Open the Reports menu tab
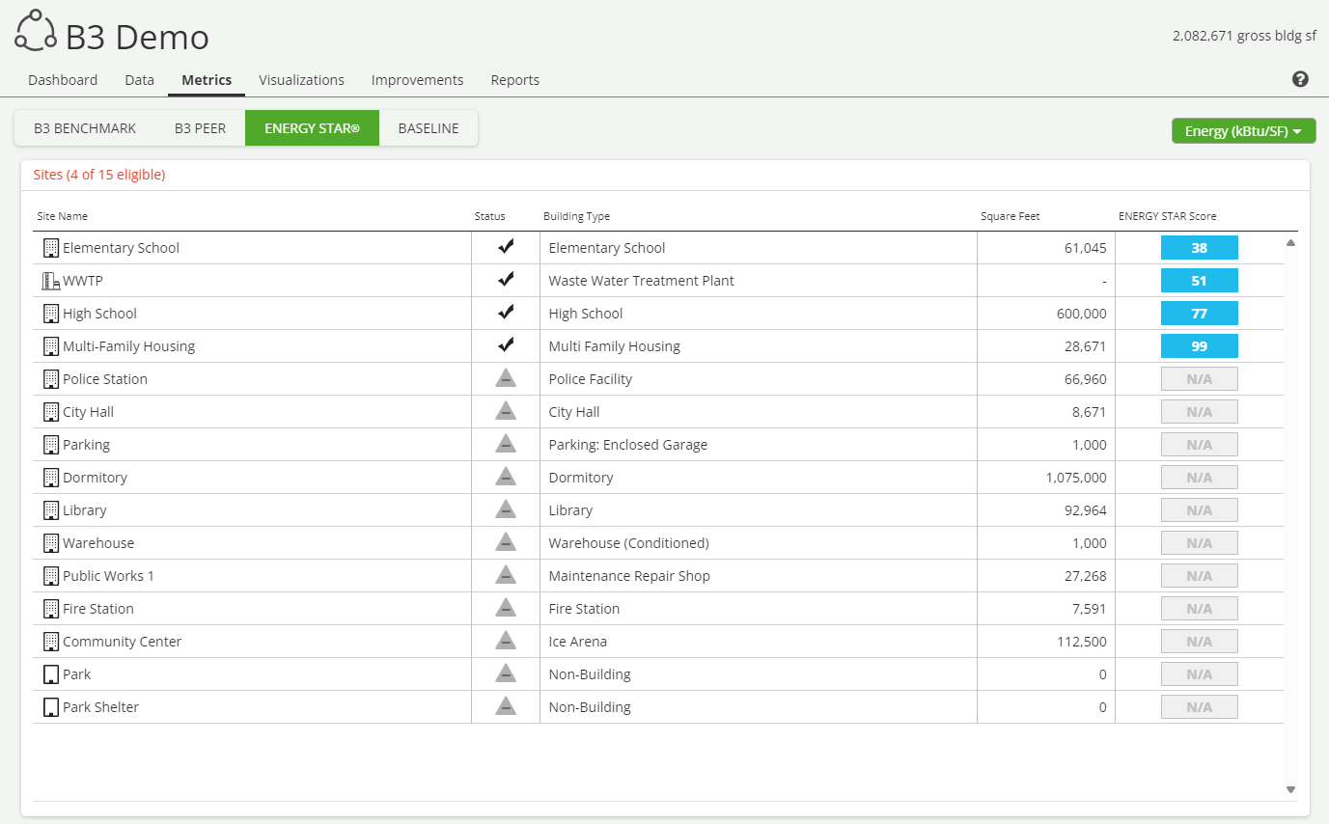Screen dimensions: 1329x824 point(514,80)
